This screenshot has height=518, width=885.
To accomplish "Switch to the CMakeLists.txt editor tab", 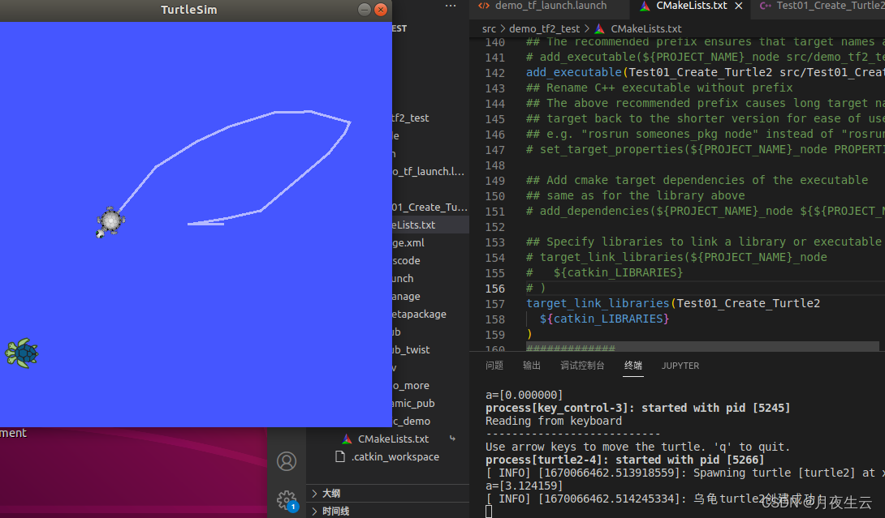I will tap(691, 6).
